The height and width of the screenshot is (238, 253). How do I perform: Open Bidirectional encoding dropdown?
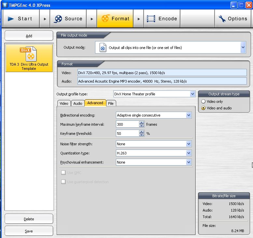[x=189, y=115]
